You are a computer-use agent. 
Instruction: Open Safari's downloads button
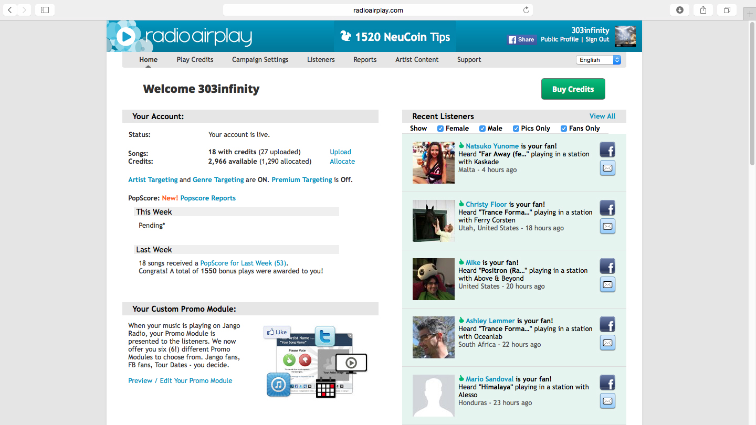[679, 10]
